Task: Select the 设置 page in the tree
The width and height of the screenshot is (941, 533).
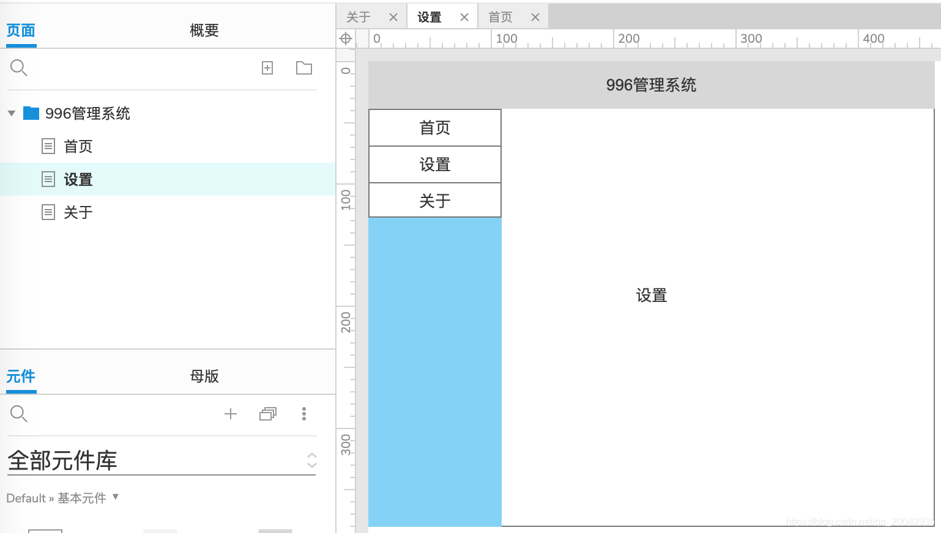Action: (168, 179)
